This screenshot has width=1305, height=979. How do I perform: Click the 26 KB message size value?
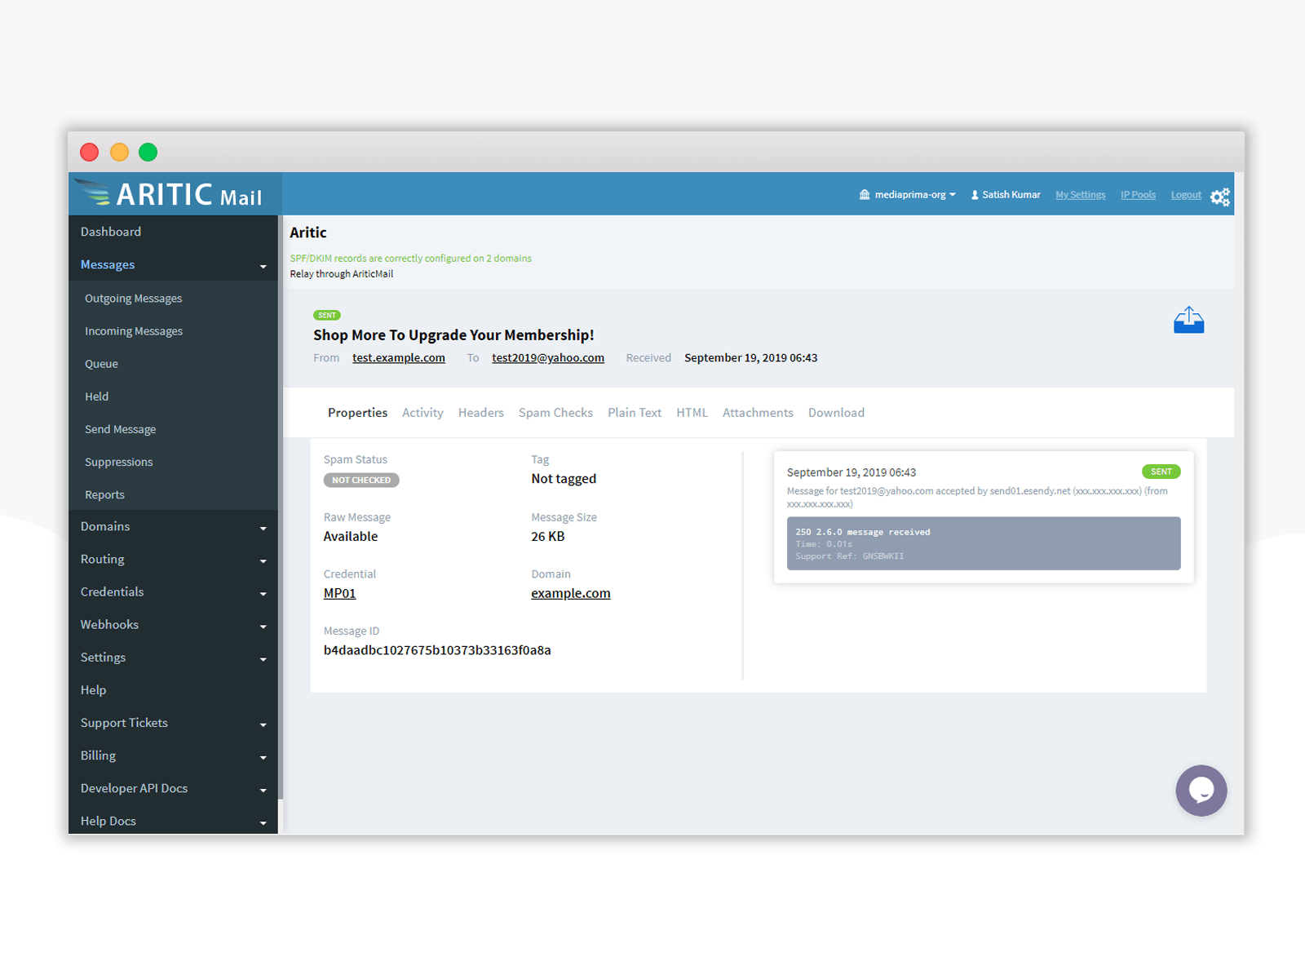[x=547, y=537]
